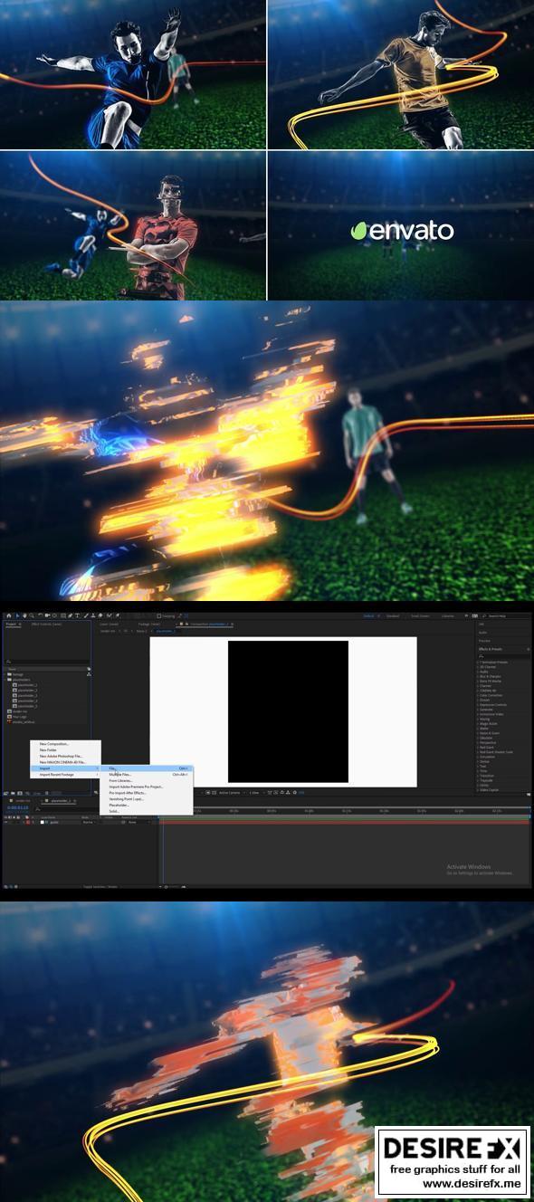Open Import Recent Footage submenu
The height and width of the screenshot is (1202, 534).
[65, 774]
